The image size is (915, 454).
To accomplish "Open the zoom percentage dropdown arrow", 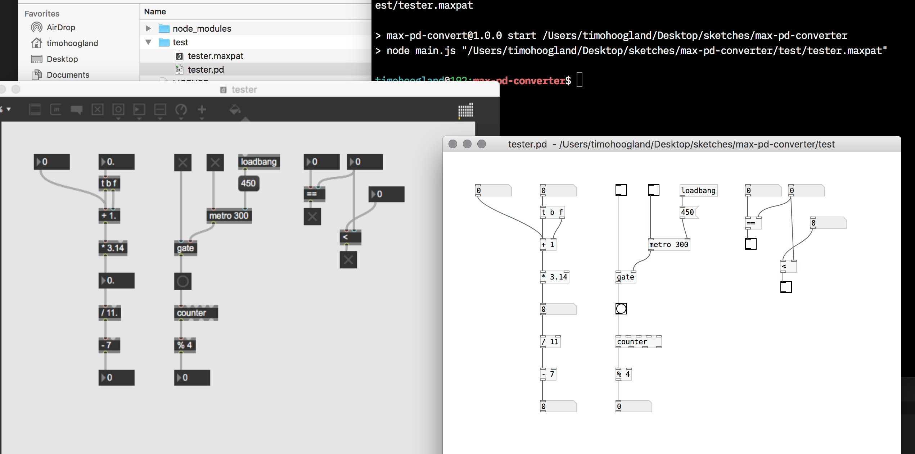I will tap(9, 109).
